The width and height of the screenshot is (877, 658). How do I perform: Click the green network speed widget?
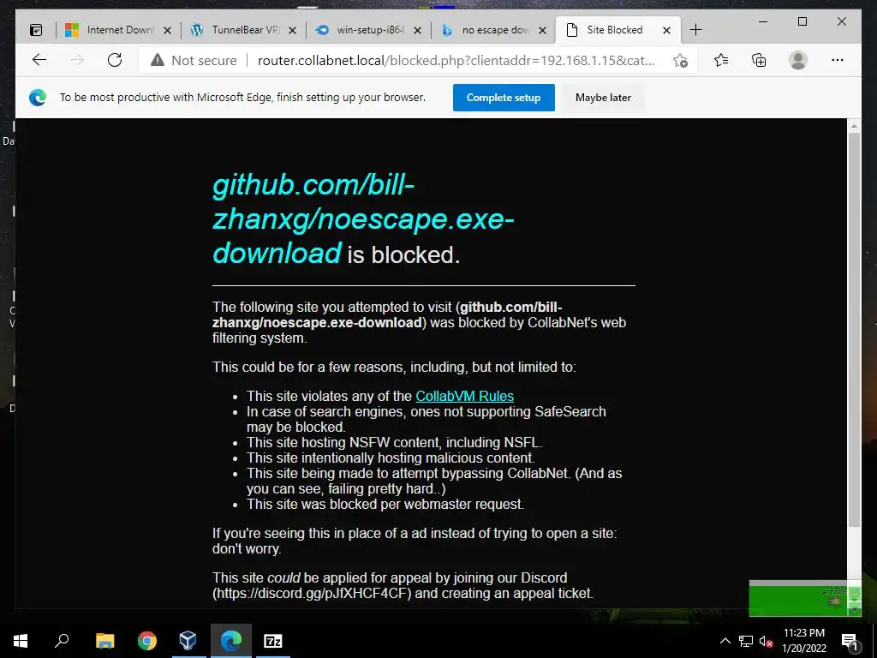804,599
